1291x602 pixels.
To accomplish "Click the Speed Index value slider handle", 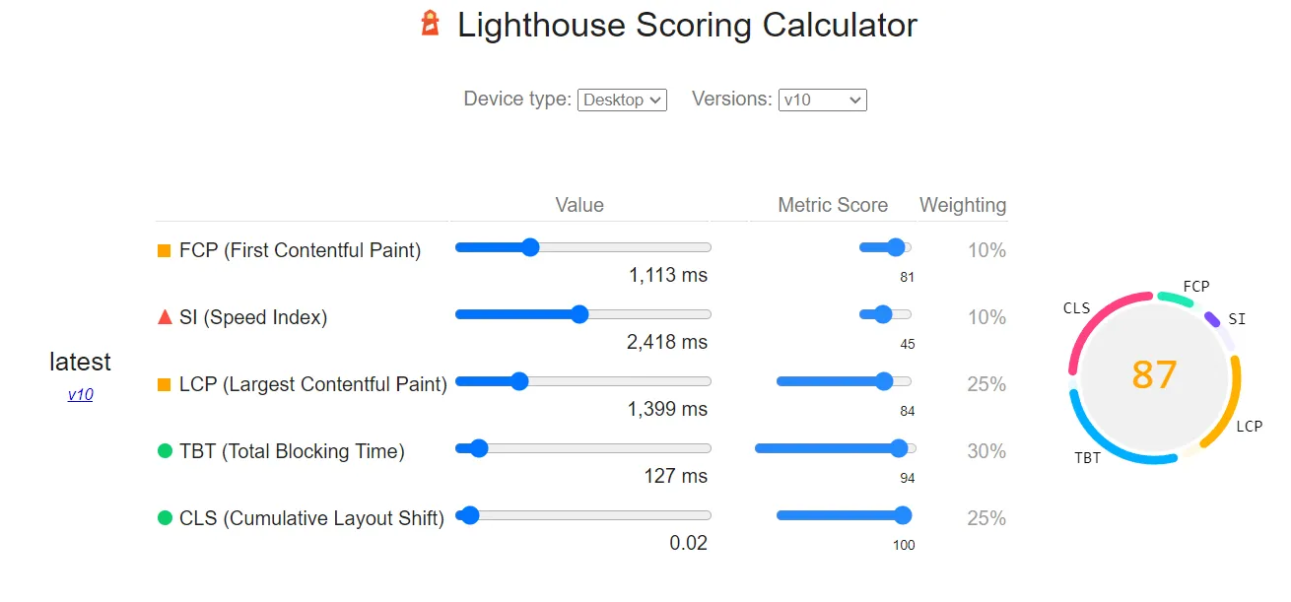I will [x=581, y=314].
